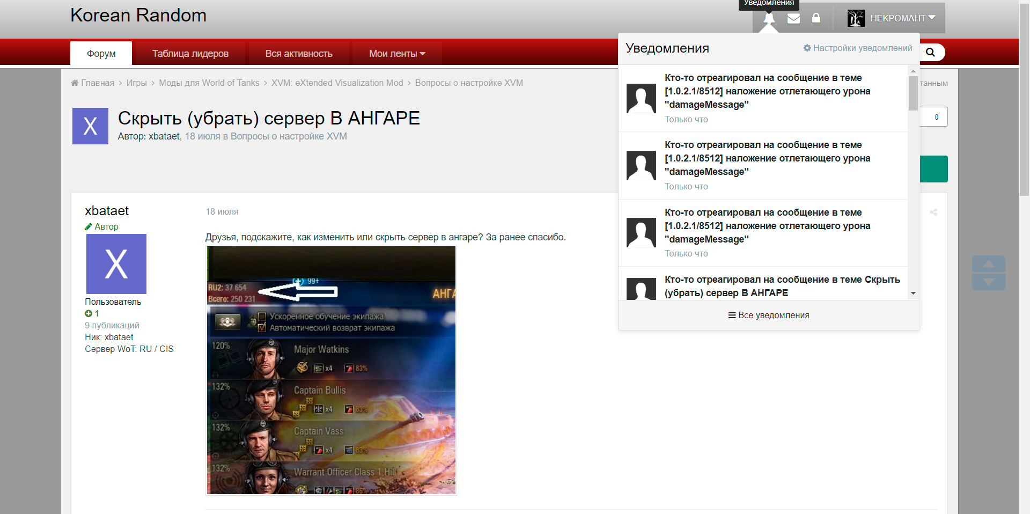Click Сервер WoT: RU / CIS text
1030x514 pixels.
(x=129, y=349)
